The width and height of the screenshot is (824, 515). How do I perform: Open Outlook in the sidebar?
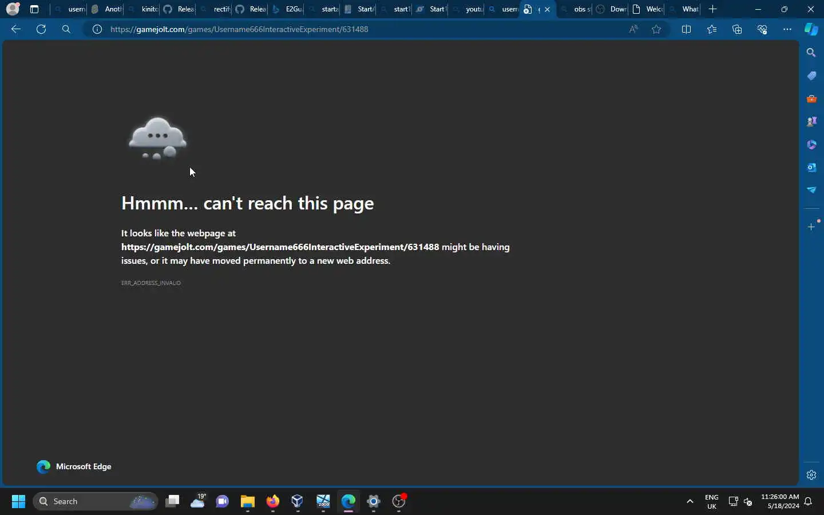tap(811, 167)
